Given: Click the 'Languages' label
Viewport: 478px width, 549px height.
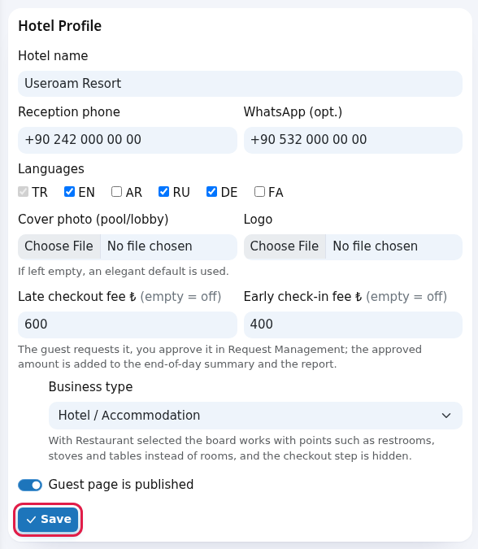Looking at the screenshot, I should click(51, 169).
